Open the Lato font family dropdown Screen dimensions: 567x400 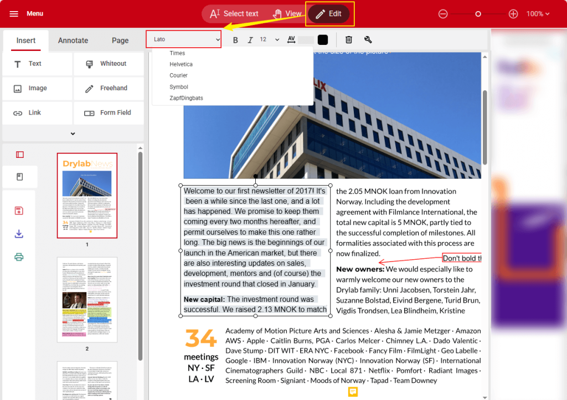183,39
